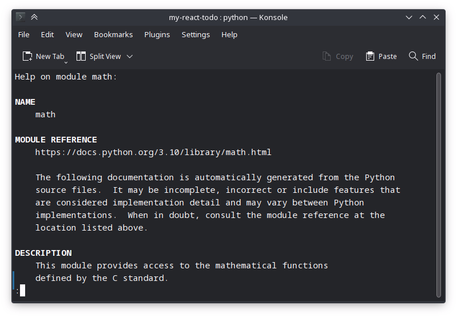
Task: Expand the Split View dropdown chevron
Action: click(x=130, y=56)
